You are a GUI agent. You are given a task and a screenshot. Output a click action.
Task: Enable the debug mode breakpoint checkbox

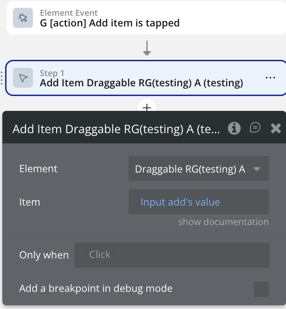point(261,289)
